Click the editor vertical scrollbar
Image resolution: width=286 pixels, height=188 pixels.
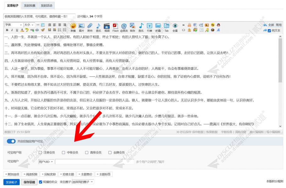pyautogui.click(x=280, y=81)
